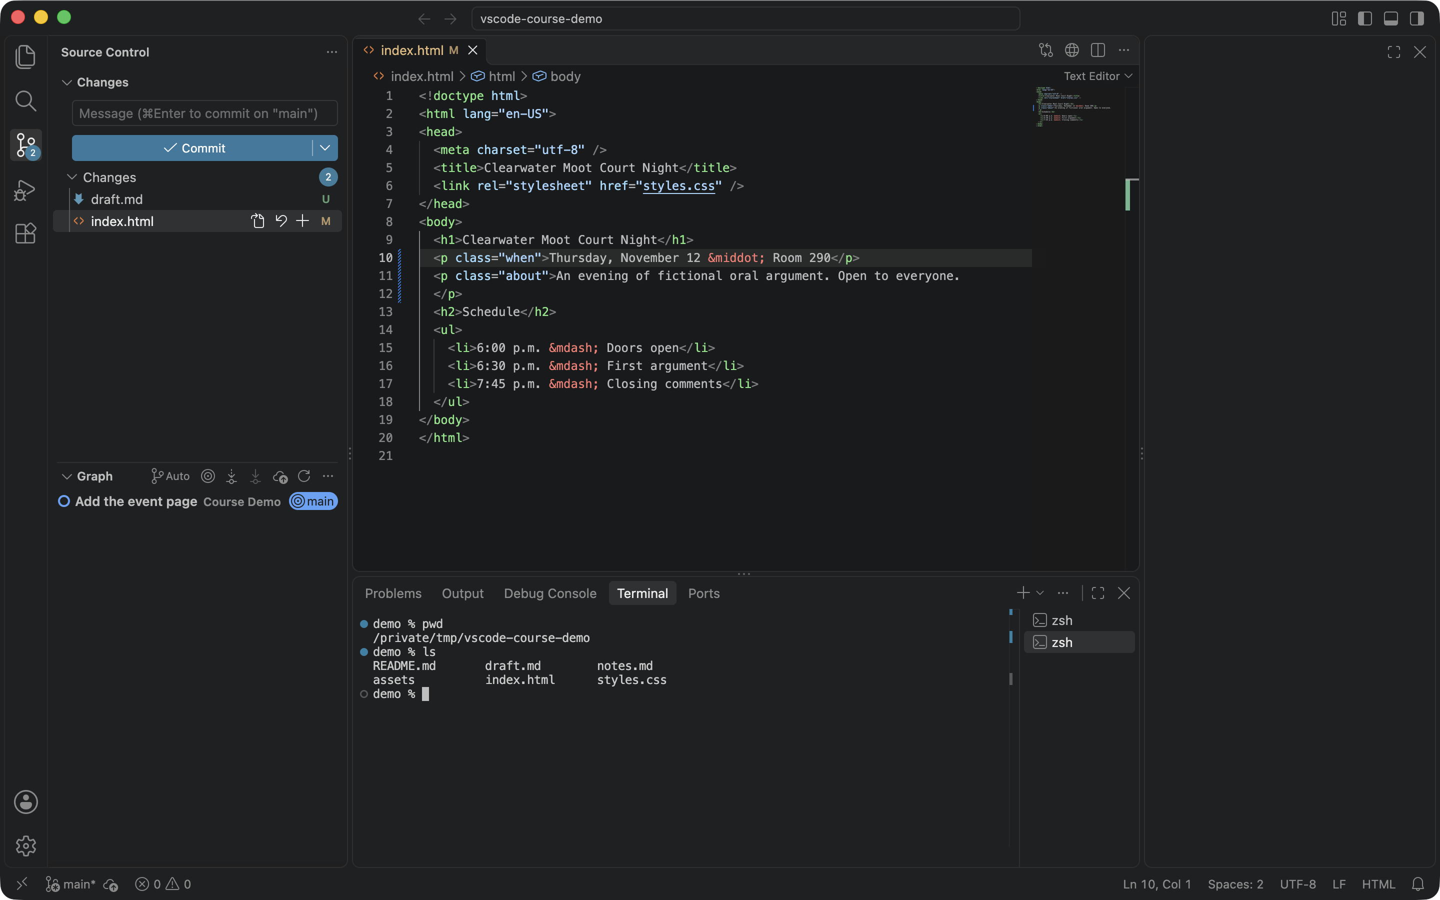The width and height of the screenshot is (1440, 900).
Task: Open editor More Actions ellipsis
Action: [1123, 50]
